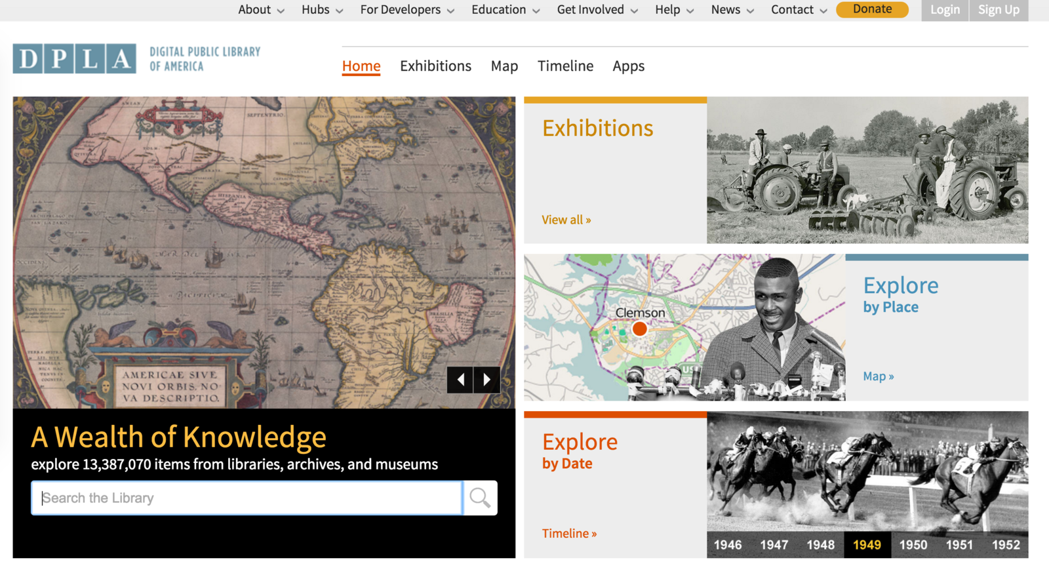Screen dimensions: 1049x583
Task: Click the Search the Library field
Action: tap(247, 498)
